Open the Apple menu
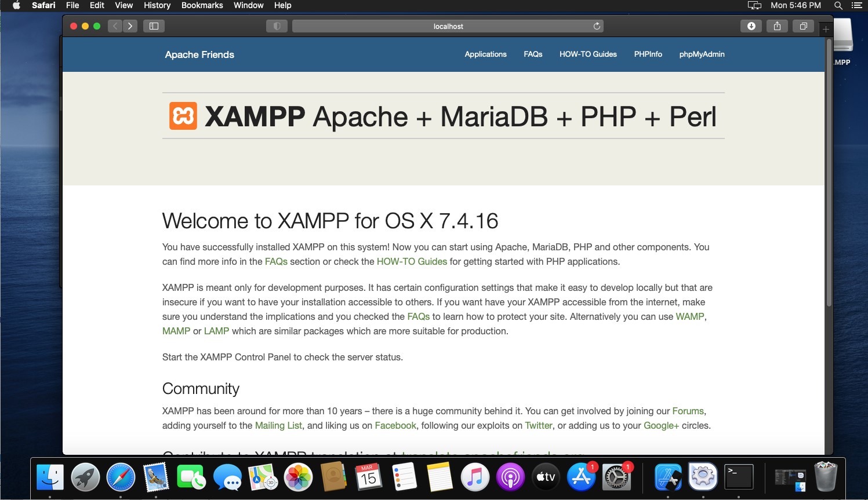 coord(16,5)
